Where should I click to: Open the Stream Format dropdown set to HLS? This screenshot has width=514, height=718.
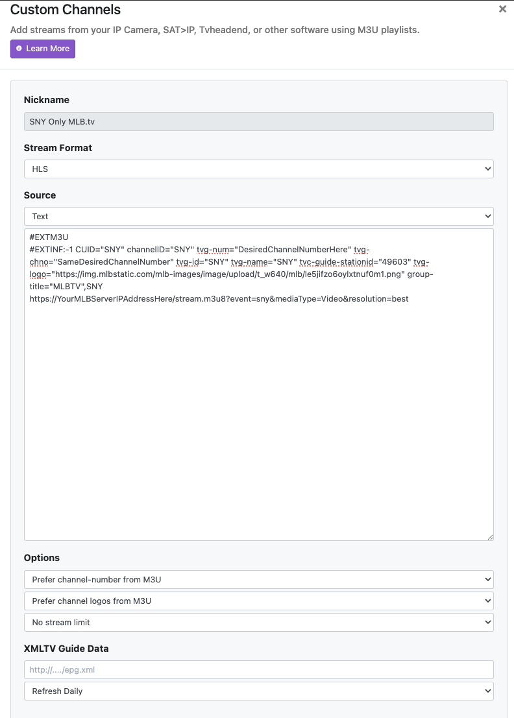pos(258,169)
